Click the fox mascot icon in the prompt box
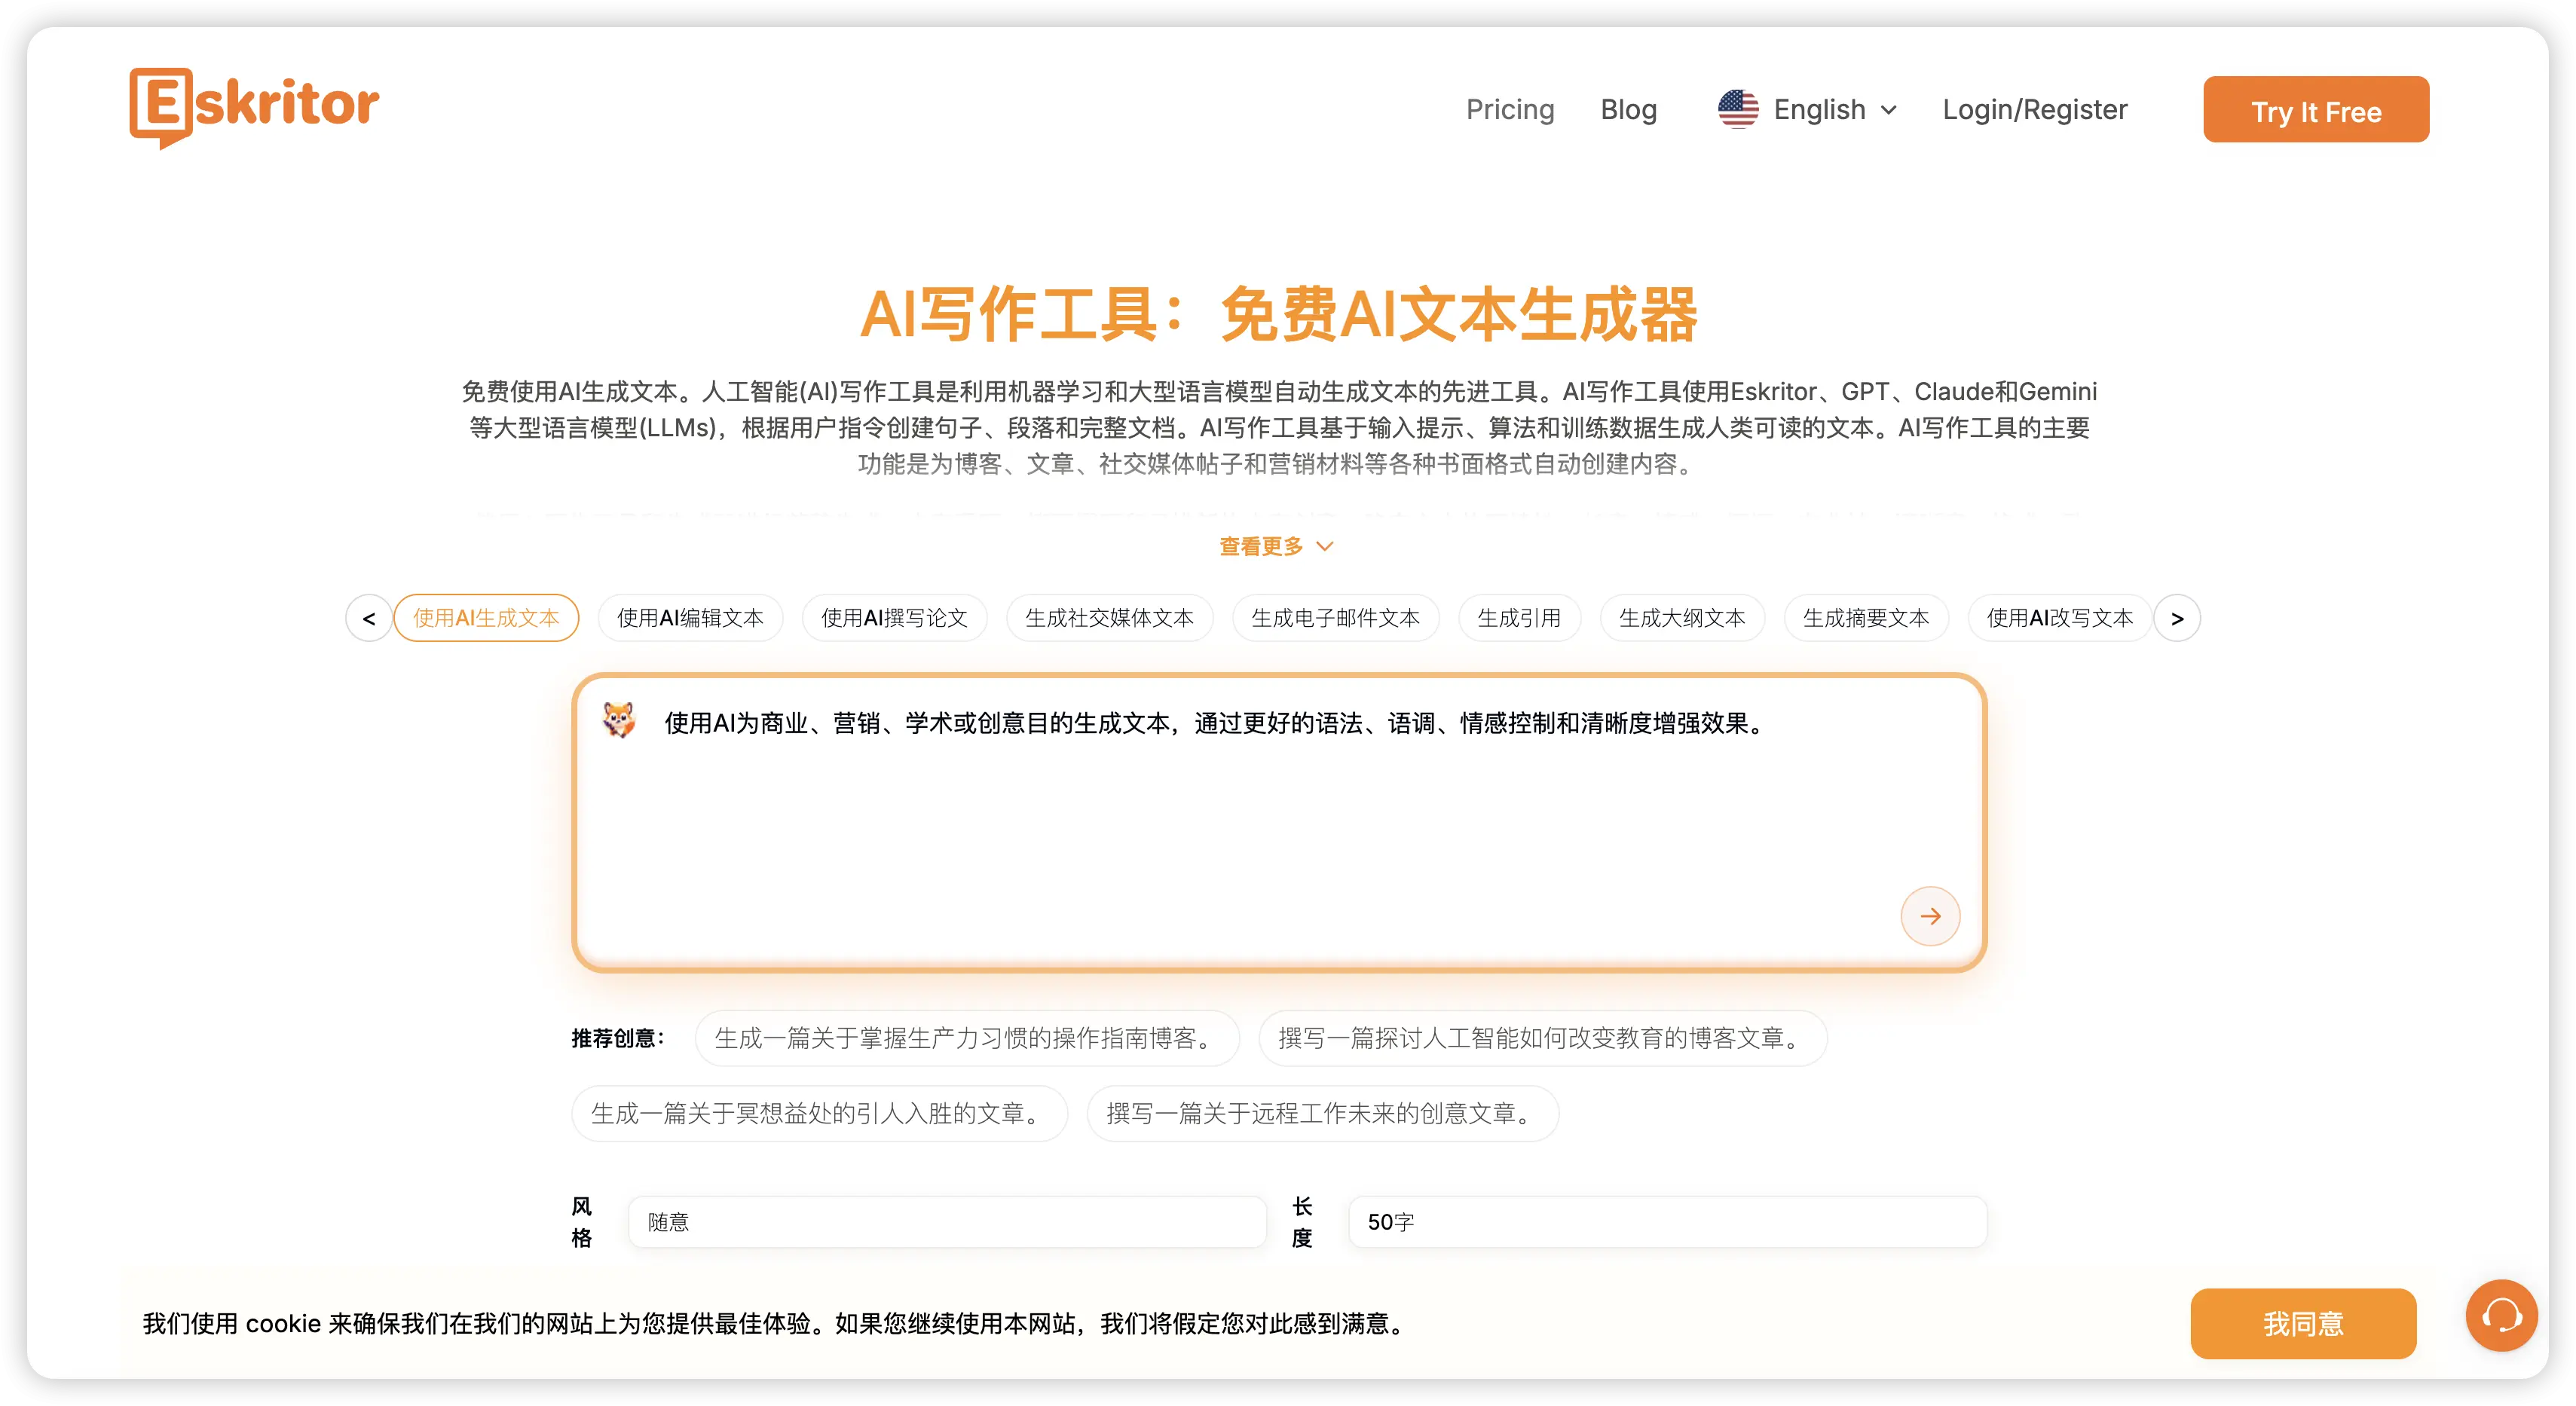Image resolution: width=2576 pixels, height=1406 pixels. (620, 720)
